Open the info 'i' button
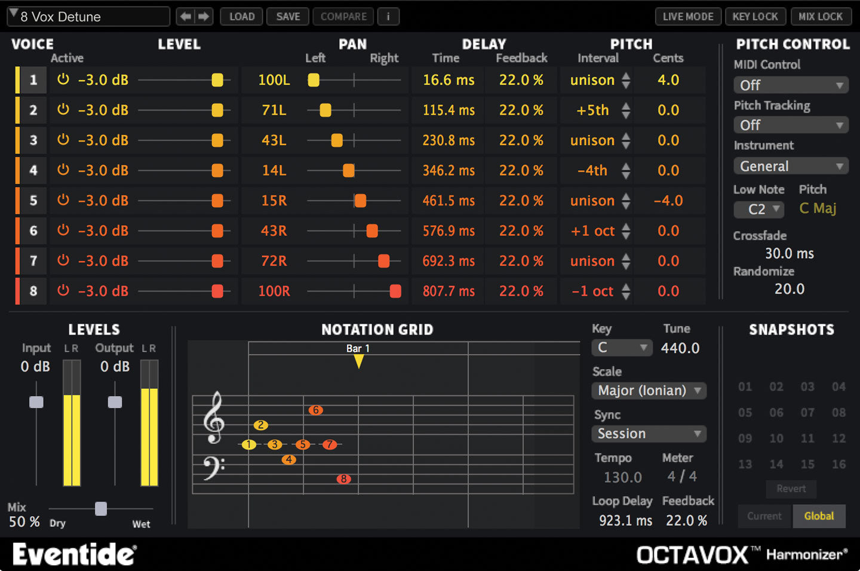Viewport: 860px width, 571px height. click(x=388, y=17)
